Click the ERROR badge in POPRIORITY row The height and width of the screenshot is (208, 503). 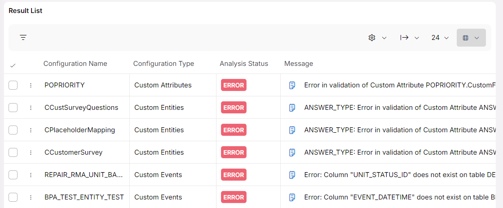(x=234, y=85)
